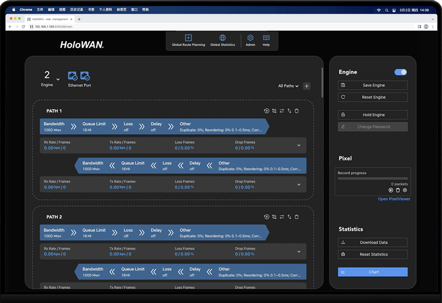Open the 帮助 menu
This screenshot has height=303, width=442.
(145, 10)
